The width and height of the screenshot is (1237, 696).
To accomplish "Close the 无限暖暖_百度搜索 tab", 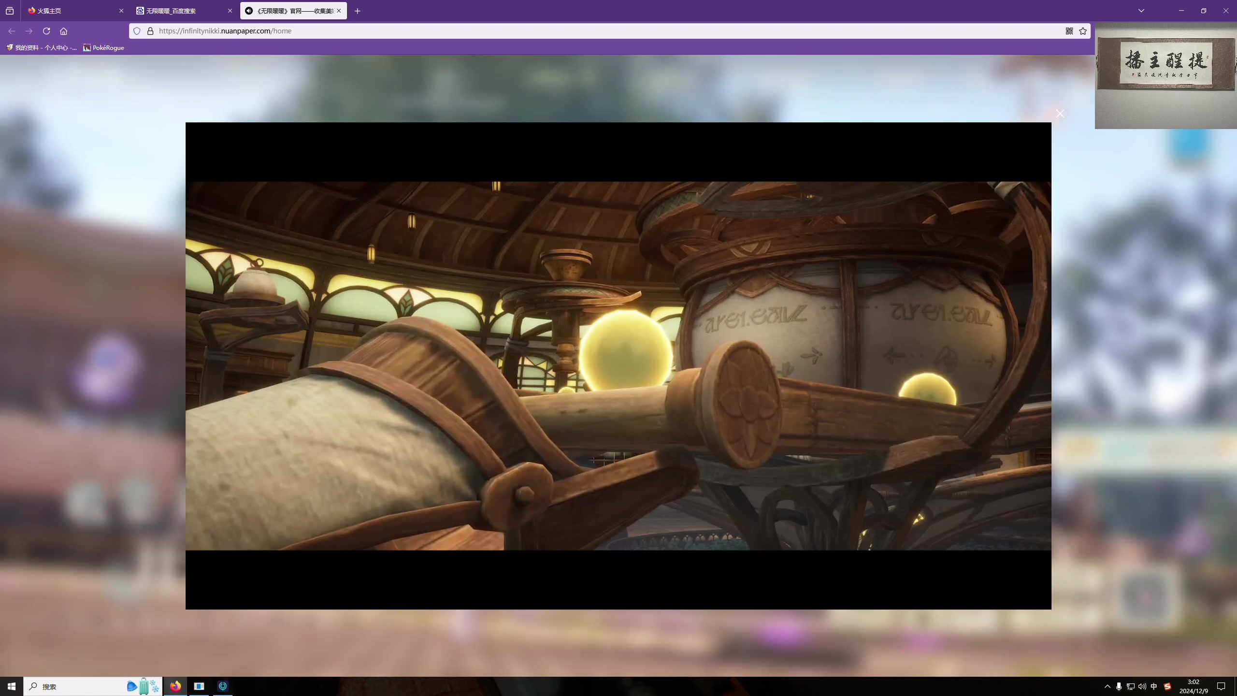I will tap(230, 11).
